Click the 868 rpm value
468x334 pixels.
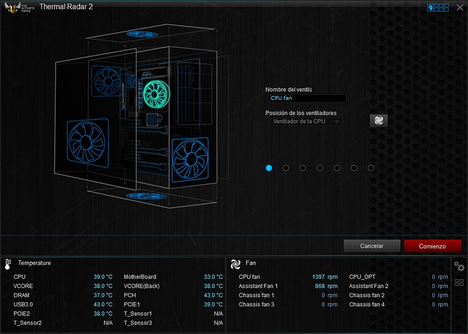(326, 286)
